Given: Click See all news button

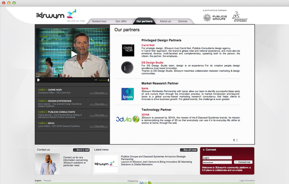Looking at the screenshot, I should pyautogui.click(x=189, y=150).
